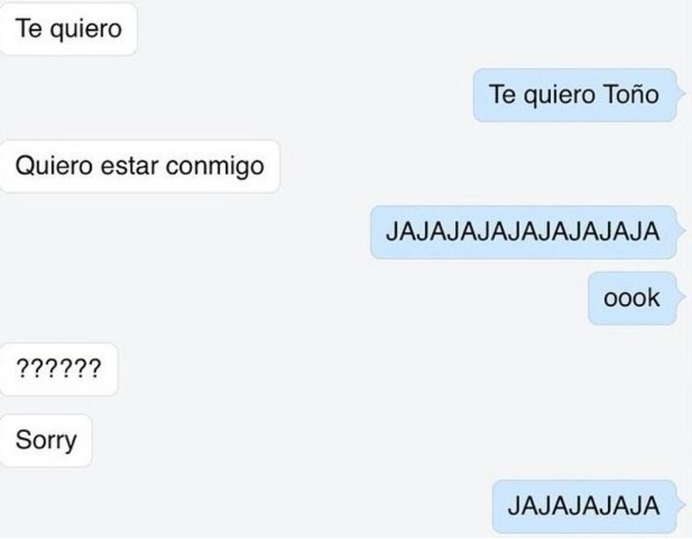Tap the 'Te quiero Toño' sent bubble
Viewport: 692px width, 539px height.
coord(575,95)
